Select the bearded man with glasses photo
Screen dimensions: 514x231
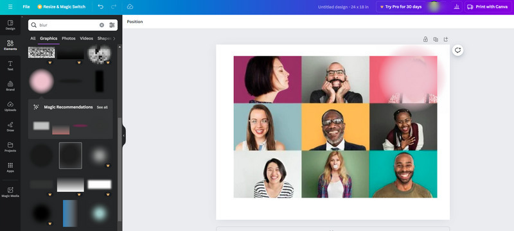click(x=335, y=80)
